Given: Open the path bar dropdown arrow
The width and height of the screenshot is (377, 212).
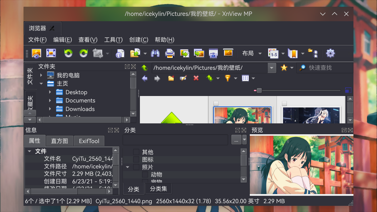Looking at the screenshot, I should [x=271, y=68].
